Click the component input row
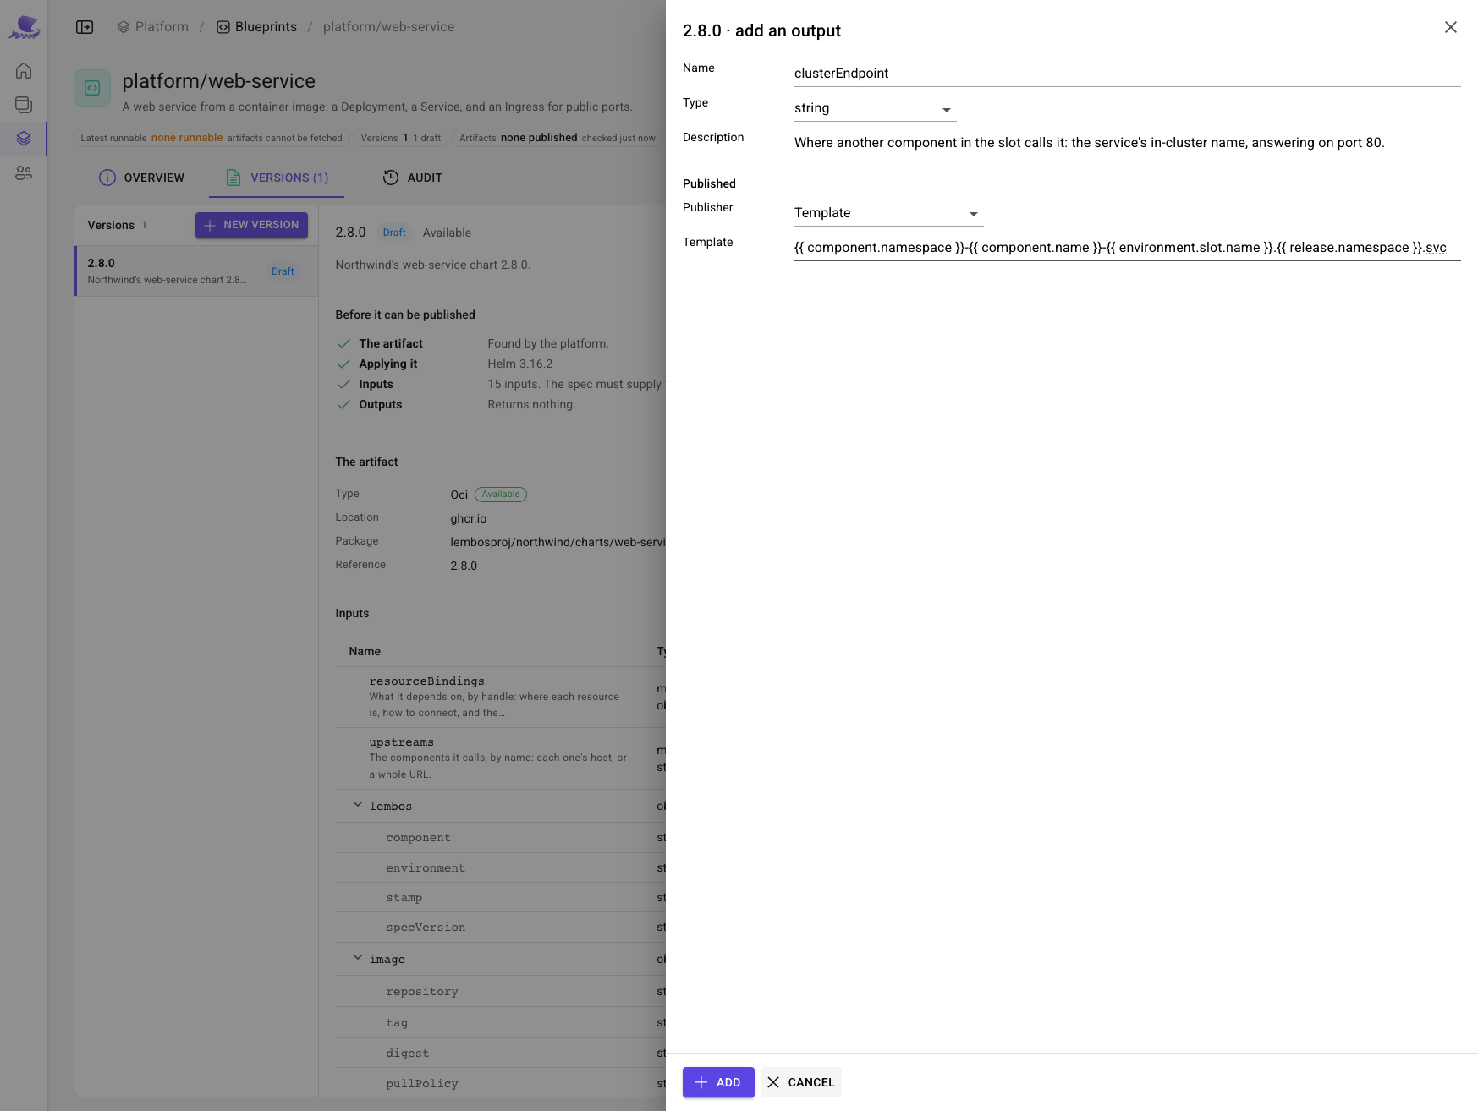The width and height of the screenshot is (1478, 1111). pyautogui.click(x=501, y=838)
